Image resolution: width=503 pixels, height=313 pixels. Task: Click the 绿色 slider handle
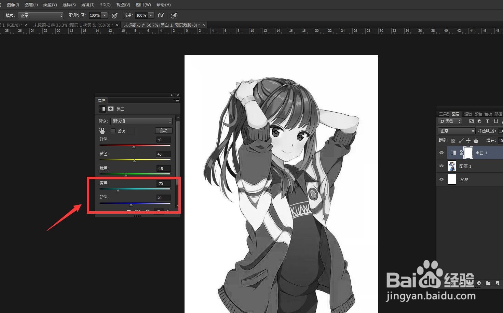pyautogui.click(x=126, y=175)
